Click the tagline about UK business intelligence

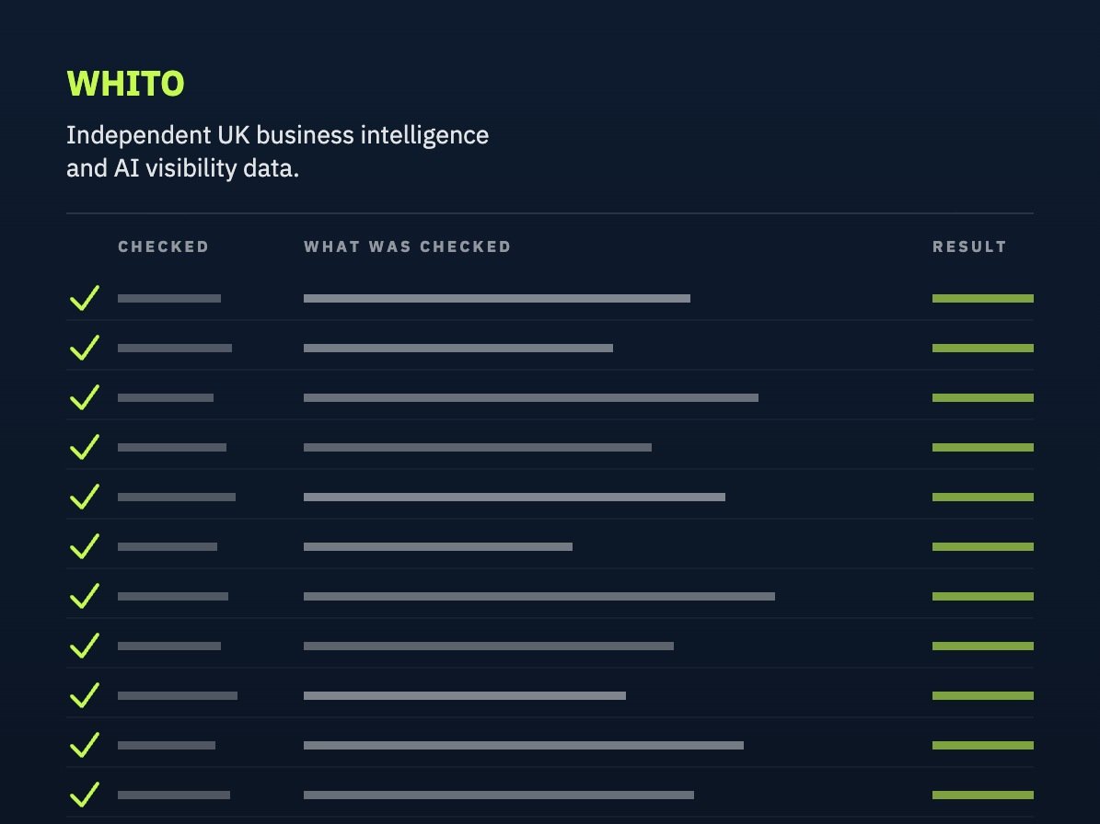(x=277, y=152)
